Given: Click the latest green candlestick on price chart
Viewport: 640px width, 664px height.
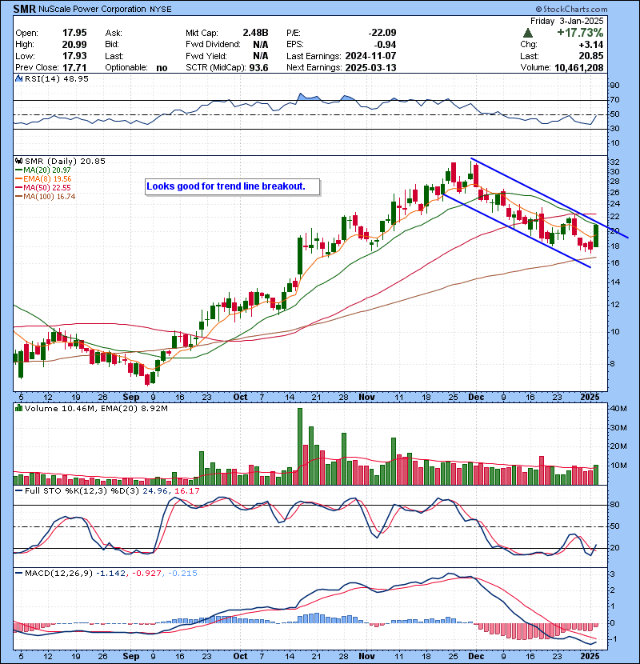Looking at the screenshot, I should [596, 236].
